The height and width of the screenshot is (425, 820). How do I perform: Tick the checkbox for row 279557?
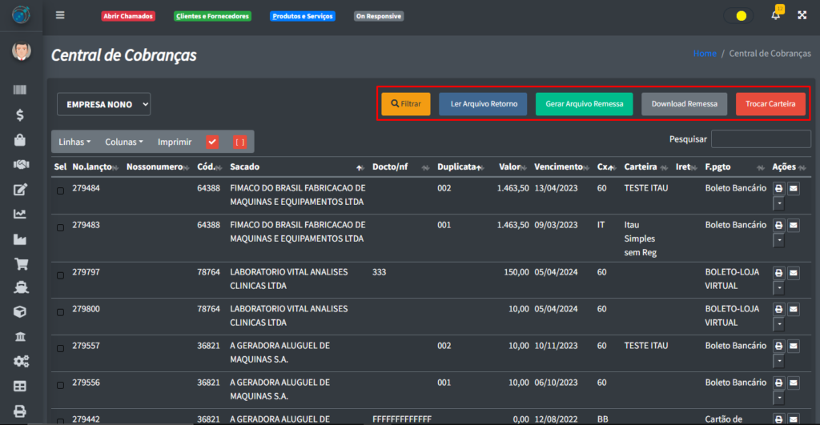pos(60,348)
